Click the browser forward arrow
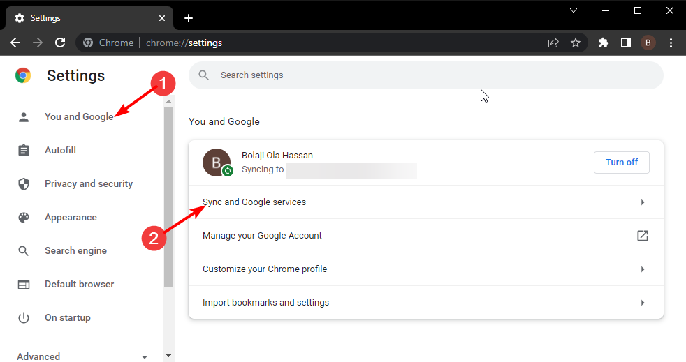This screenshot has height=362, width=686. point(38,43)
